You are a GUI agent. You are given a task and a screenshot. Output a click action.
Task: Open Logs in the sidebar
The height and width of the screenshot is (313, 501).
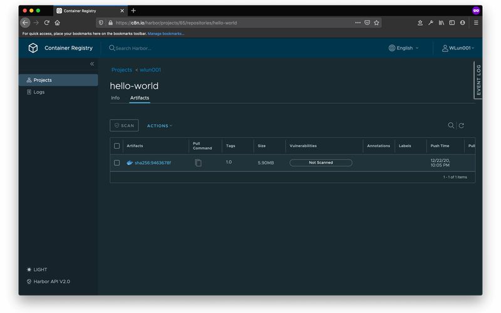[58, 92]
